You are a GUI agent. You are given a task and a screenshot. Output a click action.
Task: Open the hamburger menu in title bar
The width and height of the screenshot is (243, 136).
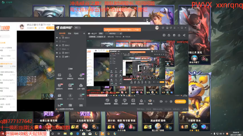pos(175,28)
